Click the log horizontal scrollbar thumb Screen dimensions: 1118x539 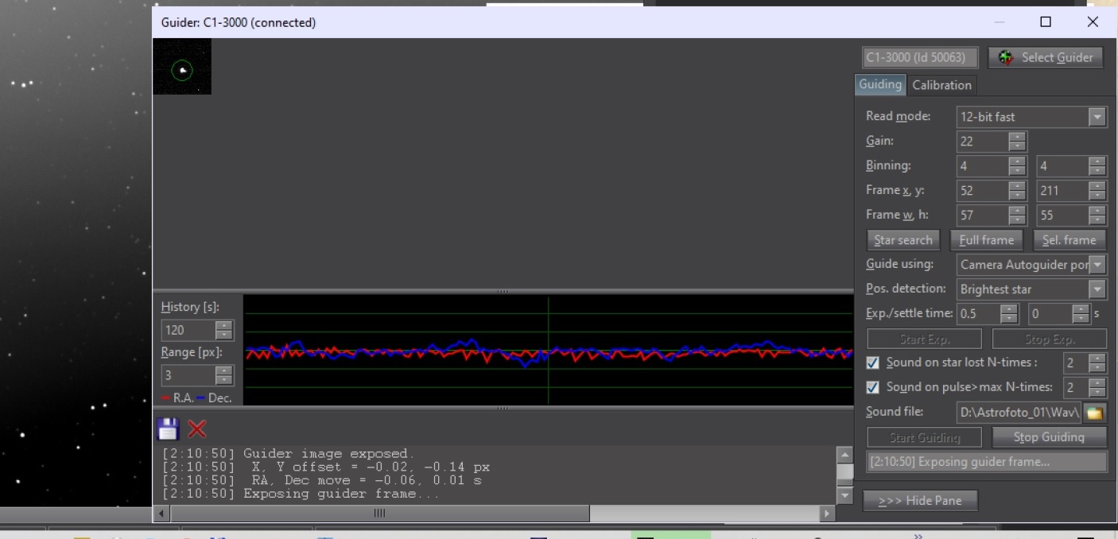pyautogui.click(x=378, y=514)
